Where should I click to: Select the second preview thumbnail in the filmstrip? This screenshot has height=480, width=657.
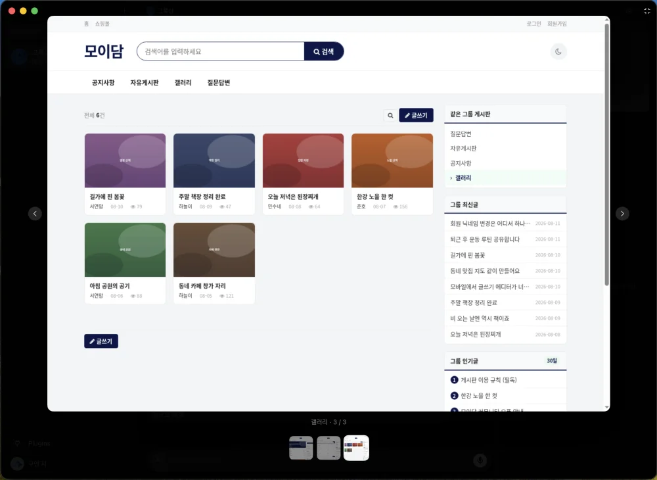(x=328, y=448)
